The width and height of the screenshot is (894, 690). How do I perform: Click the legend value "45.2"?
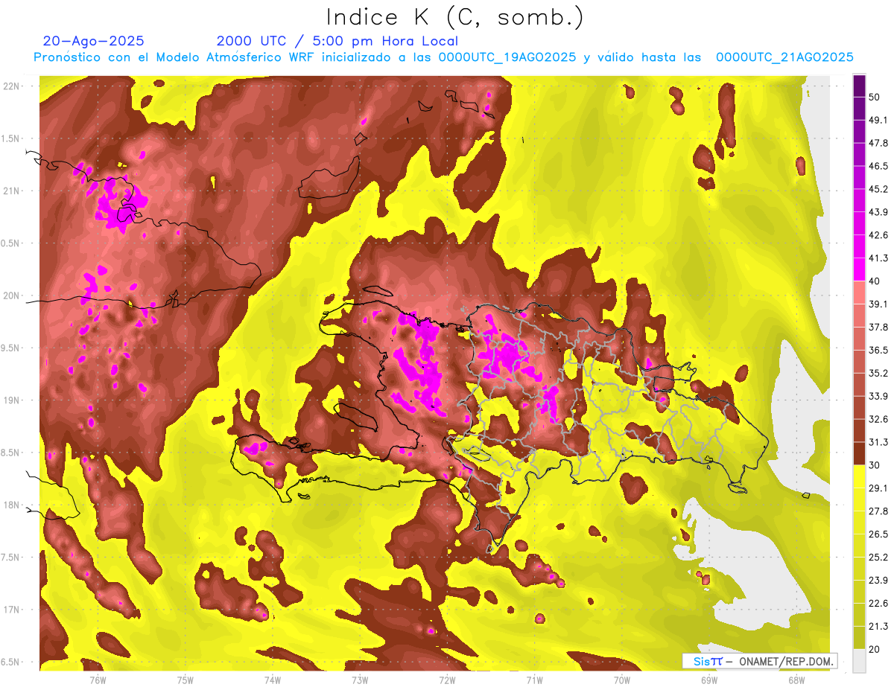click(878, 189)
